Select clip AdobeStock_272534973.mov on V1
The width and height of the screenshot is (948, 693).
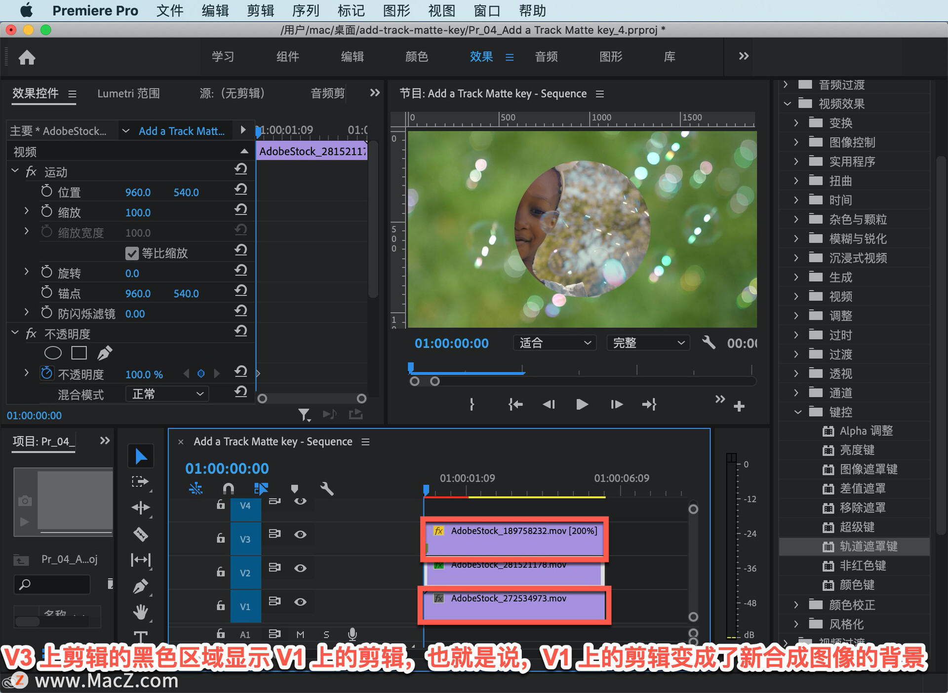click(514, 606)
